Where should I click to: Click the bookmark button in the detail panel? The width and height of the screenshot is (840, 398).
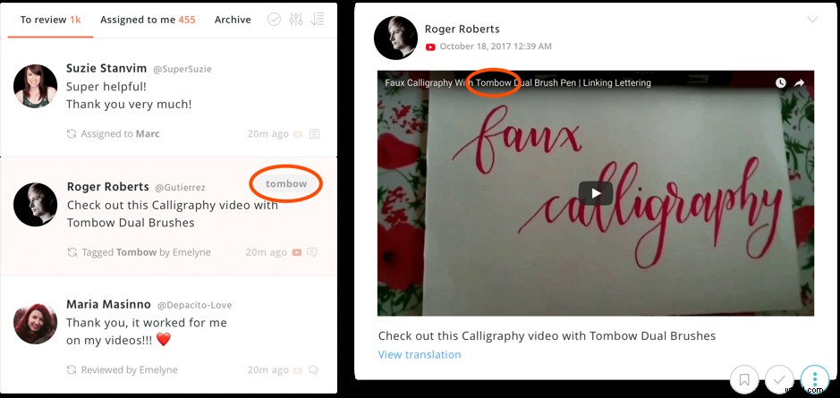coord(744,380)
